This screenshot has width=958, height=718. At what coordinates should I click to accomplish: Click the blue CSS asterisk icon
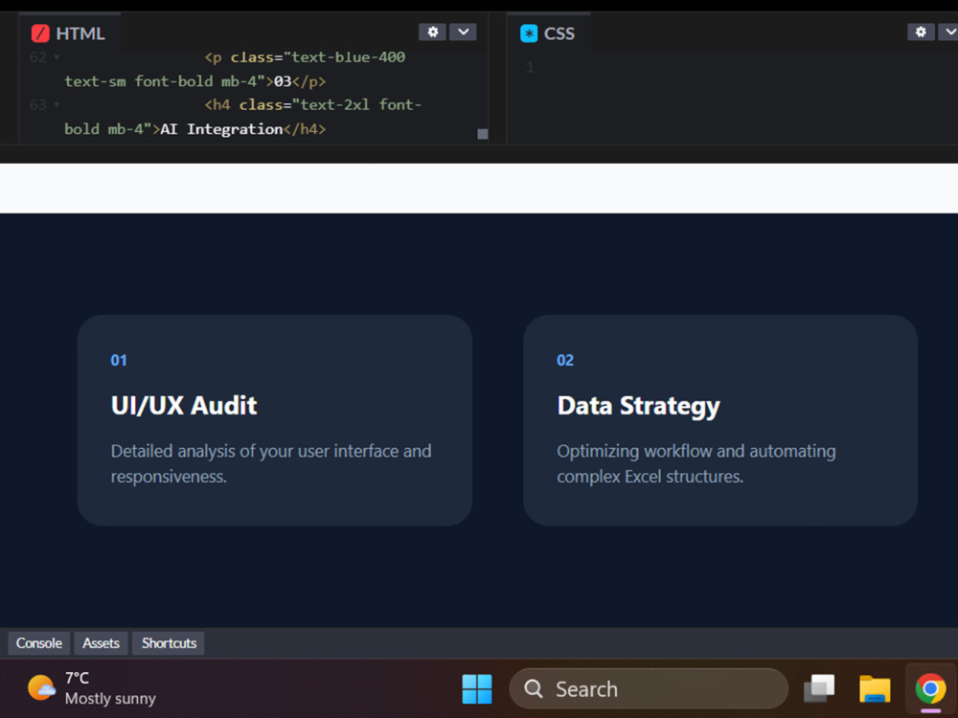click(x=529, y=34)
